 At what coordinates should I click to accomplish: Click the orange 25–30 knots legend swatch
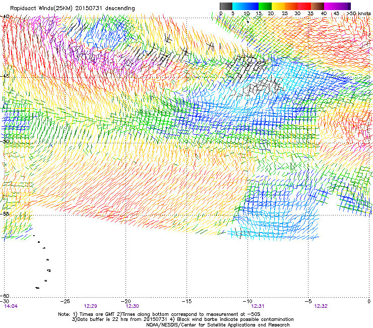pos(291,6)
